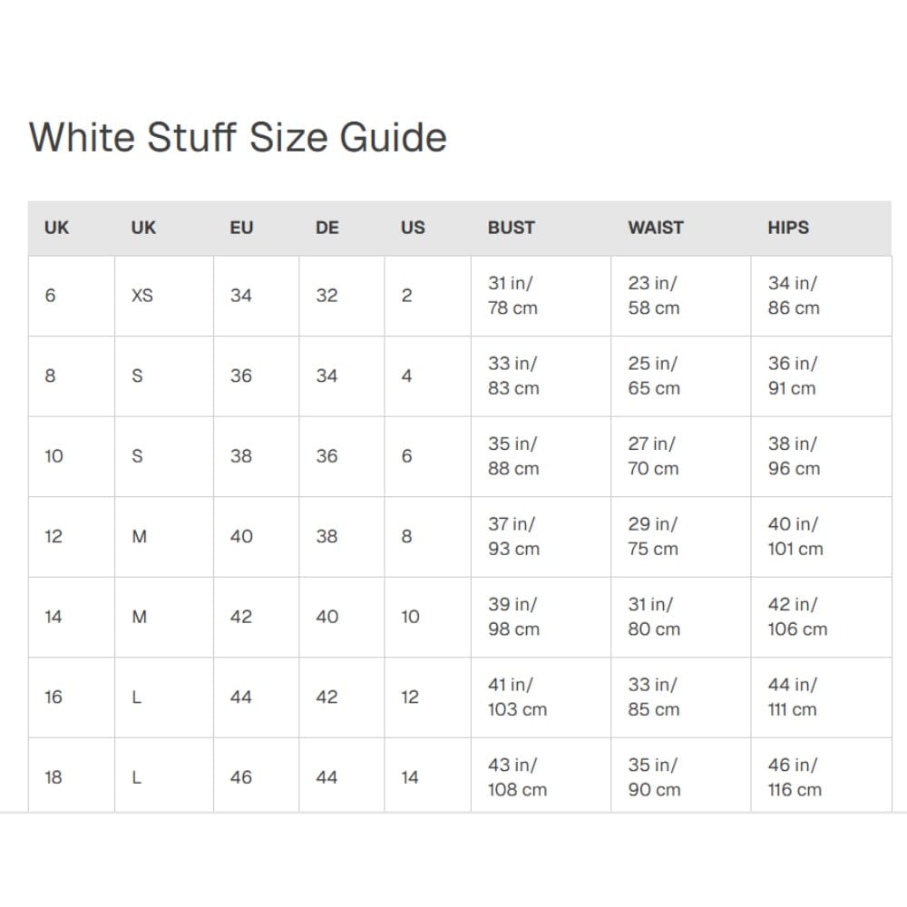This screenshot has width=907, height=907.
Task: Select hips cell 40 in/ 101 cm
Action: pyautogui.click(x=822, y=537)
